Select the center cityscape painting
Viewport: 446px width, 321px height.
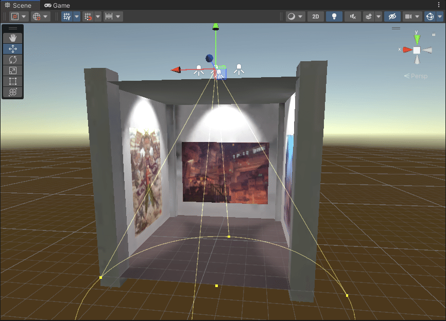coord(226,173)
